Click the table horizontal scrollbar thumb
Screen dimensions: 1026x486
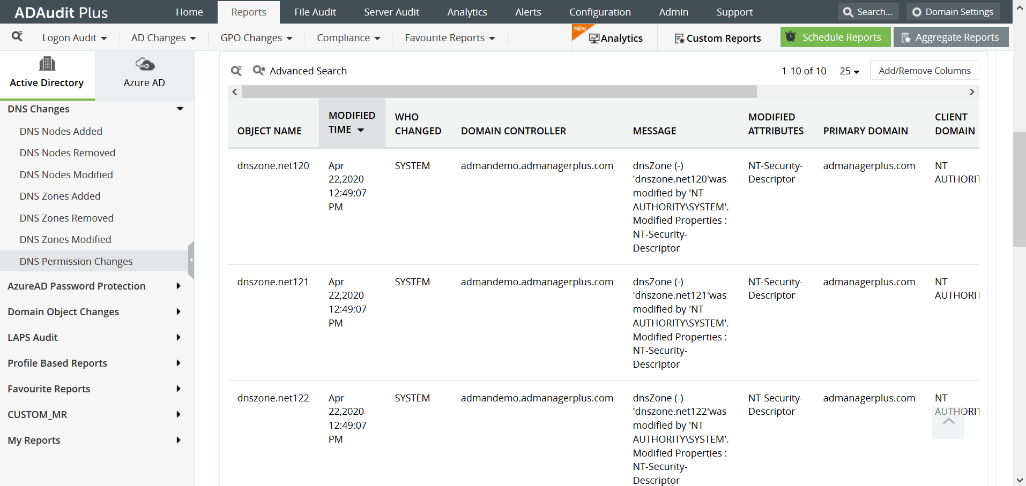tap(499, 92)
